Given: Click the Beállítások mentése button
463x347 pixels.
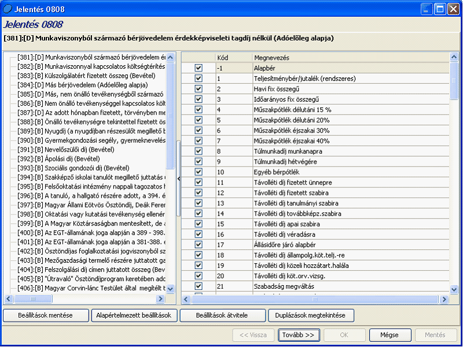Looking at the screenshot, I should tap(46, 315).
